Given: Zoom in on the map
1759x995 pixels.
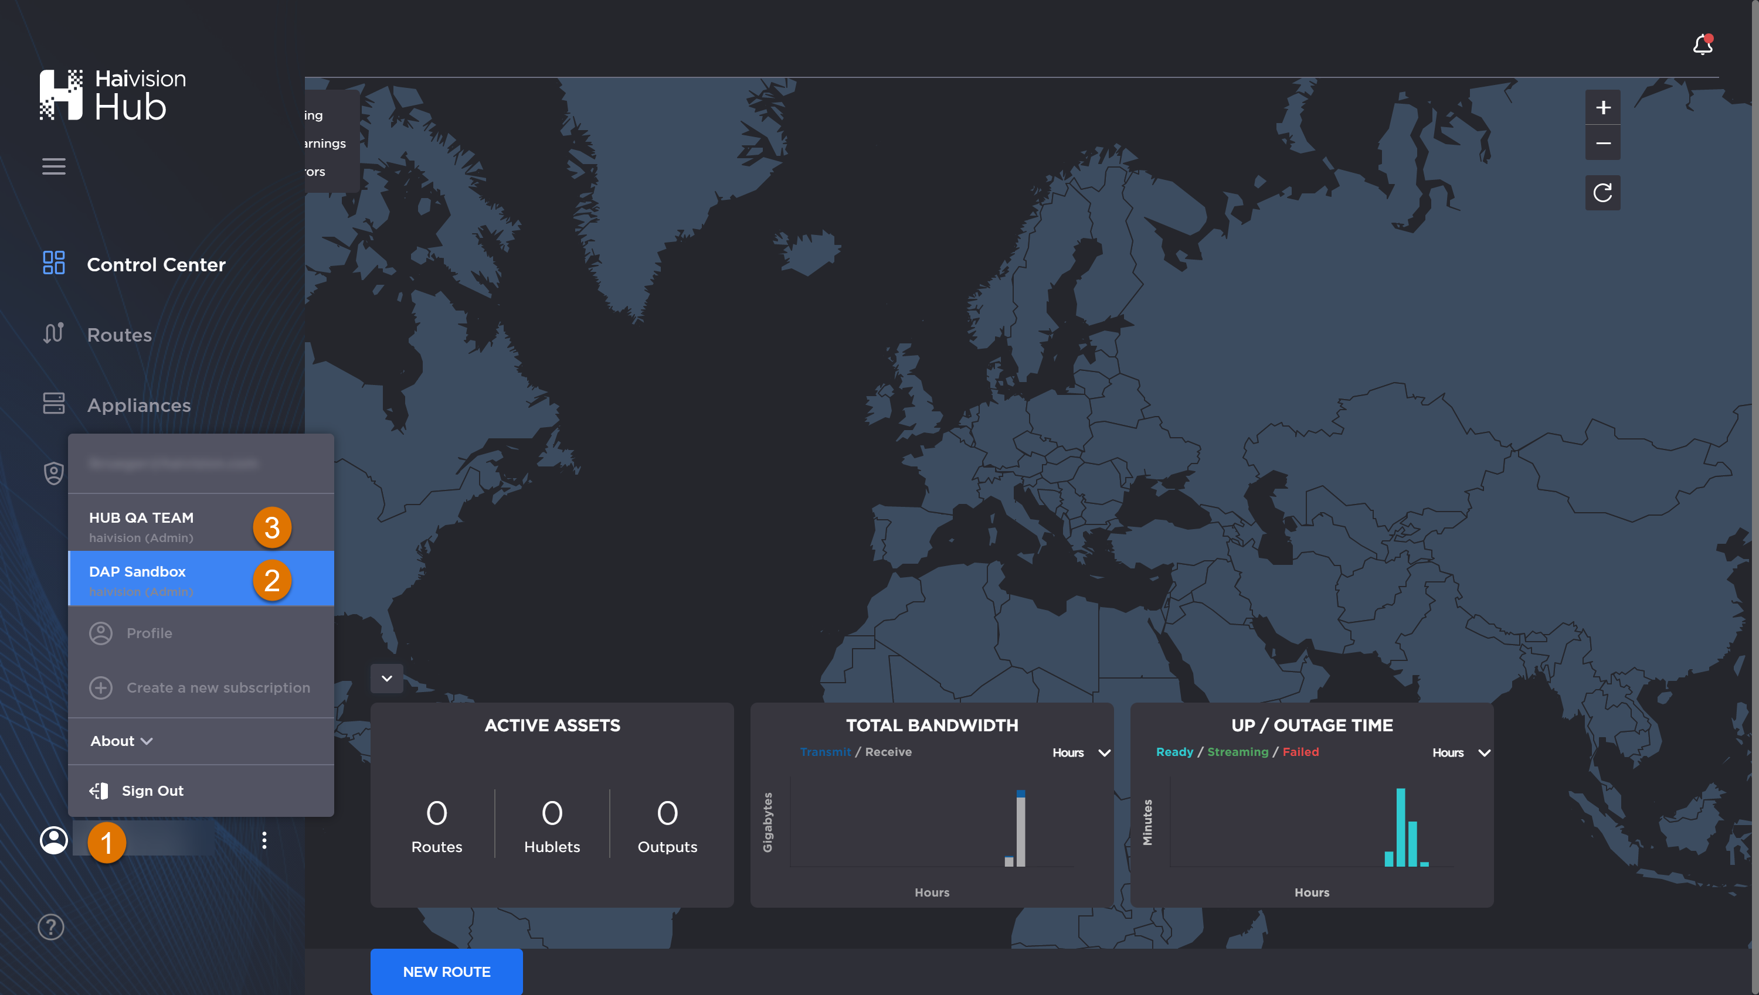Looking at the screenshot, I should coord(1602,107).
